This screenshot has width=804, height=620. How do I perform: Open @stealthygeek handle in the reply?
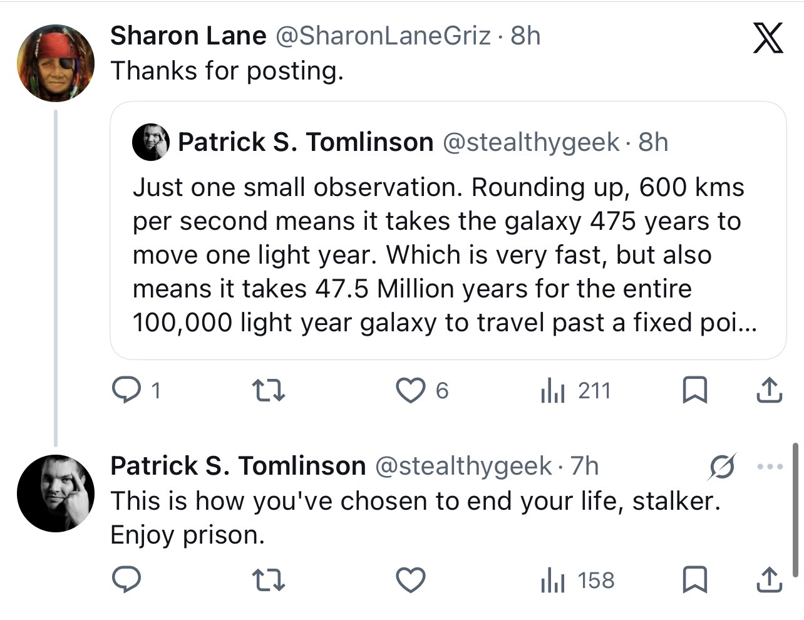pos(463,466)
